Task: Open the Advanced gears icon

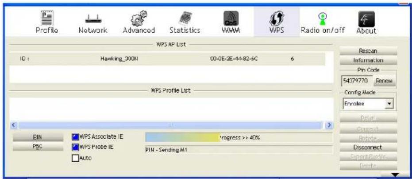Action: pos(139,22)
